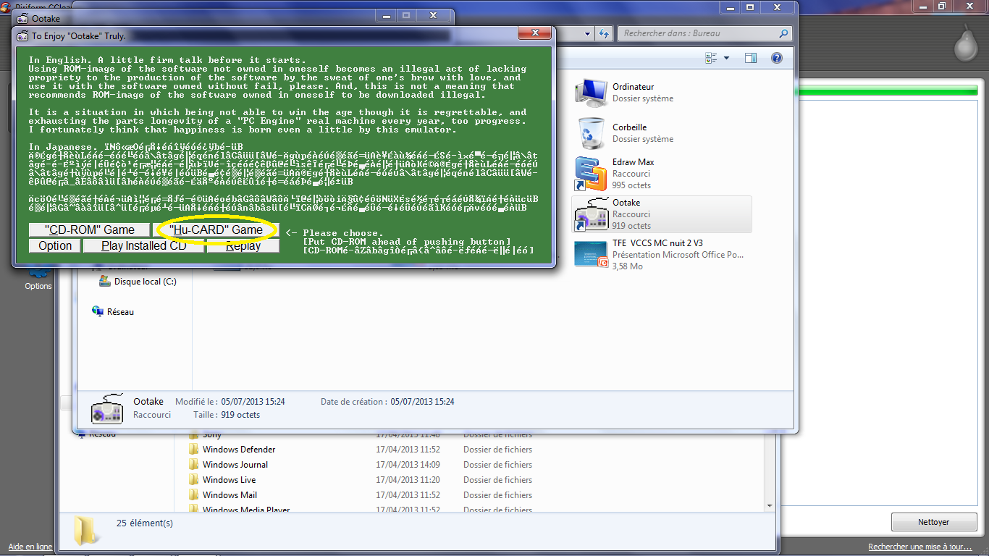
Task: Click the search field "Rechercher dans : Bureau"
Action: (699, 33)
